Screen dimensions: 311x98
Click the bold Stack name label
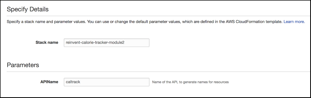(x=47, y=42)
